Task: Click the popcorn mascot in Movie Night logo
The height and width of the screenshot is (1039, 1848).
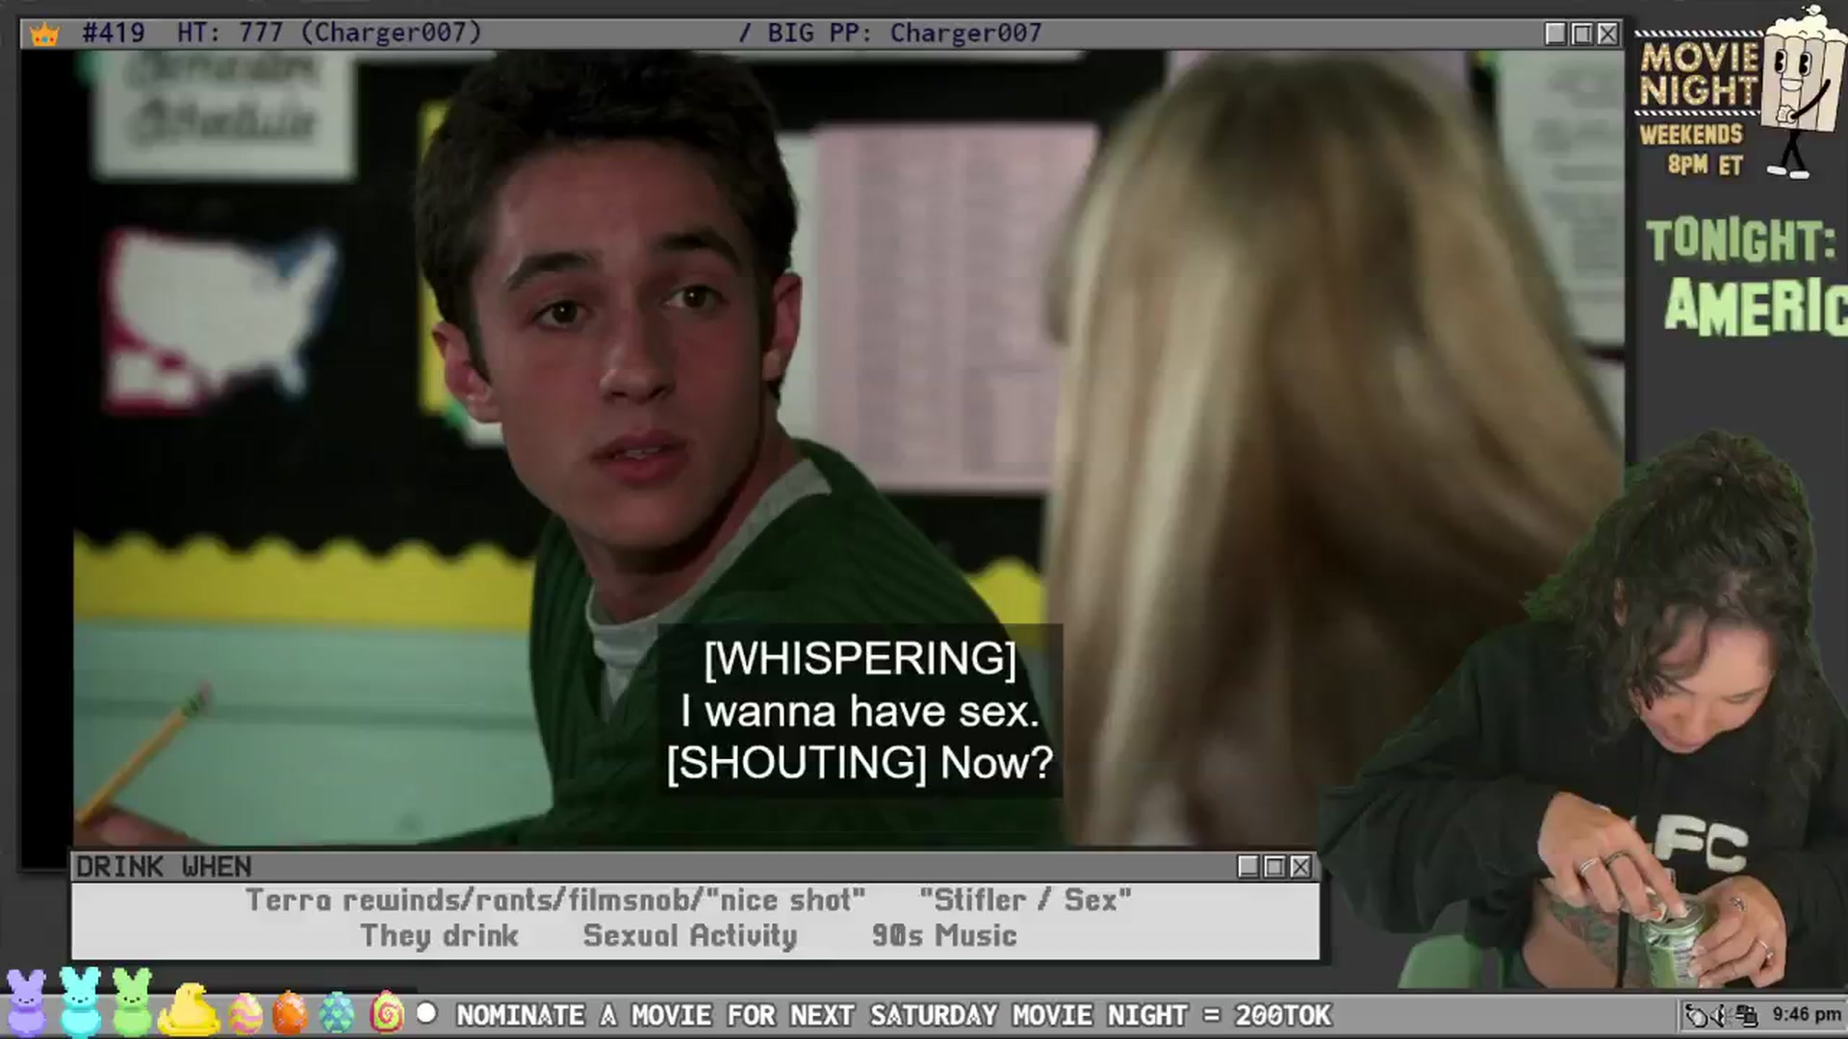Action: pos(1802,91)
